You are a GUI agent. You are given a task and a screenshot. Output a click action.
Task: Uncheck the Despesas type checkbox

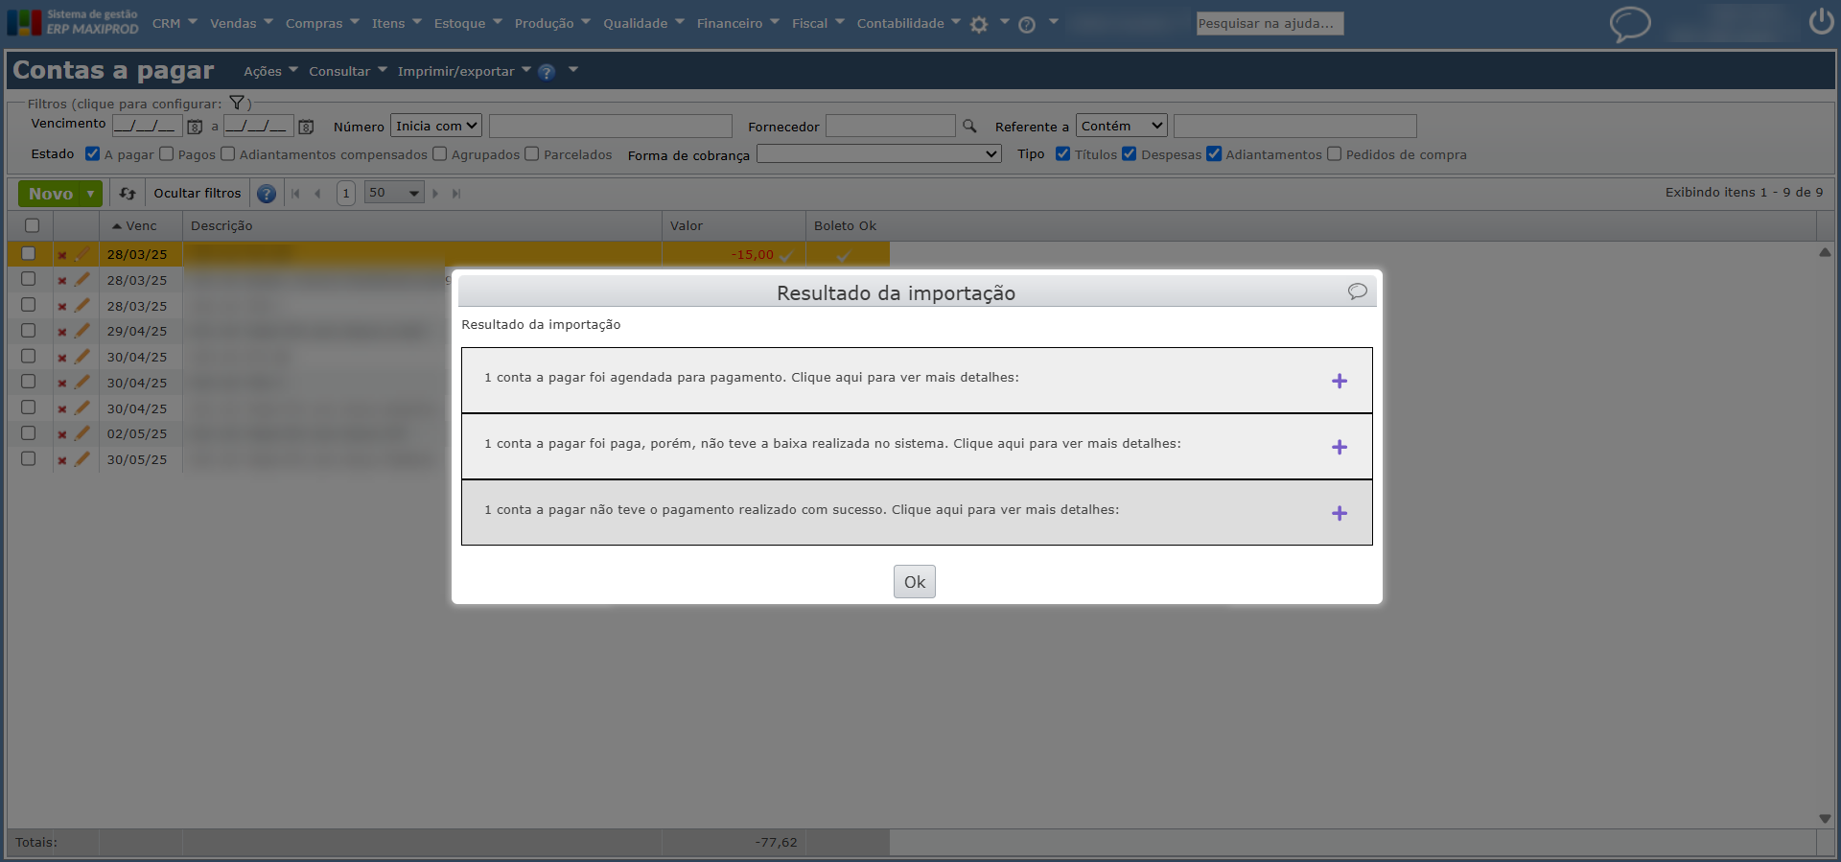(x=1130, y=153)
